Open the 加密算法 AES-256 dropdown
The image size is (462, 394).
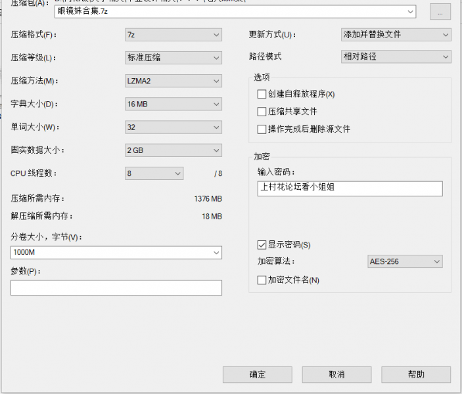pyautogui.click(x=405, y=262)
